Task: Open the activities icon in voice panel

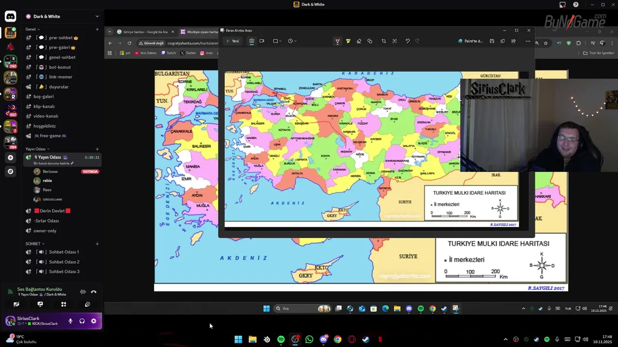Action: (x=63, y=304)
